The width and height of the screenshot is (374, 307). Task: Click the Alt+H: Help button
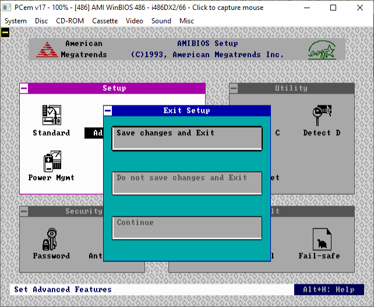(x=329, y=290)
